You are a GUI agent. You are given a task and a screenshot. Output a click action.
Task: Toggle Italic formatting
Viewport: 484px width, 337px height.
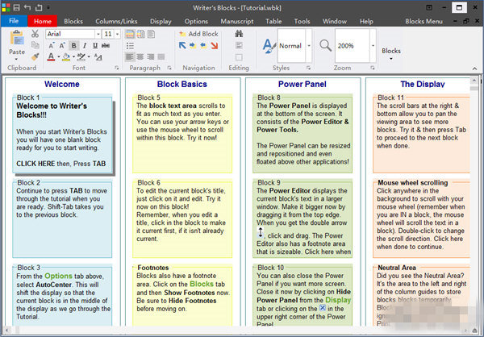point(85,46)
